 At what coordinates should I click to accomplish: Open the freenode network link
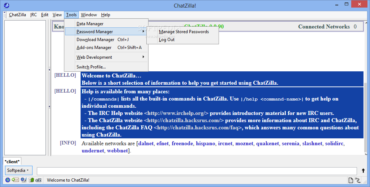182,143
